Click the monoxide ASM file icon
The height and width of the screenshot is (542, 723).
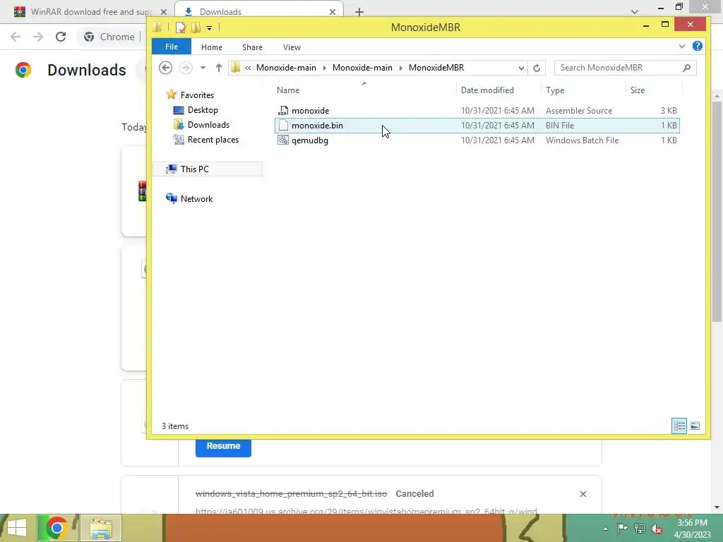click(x=282, y=111)
